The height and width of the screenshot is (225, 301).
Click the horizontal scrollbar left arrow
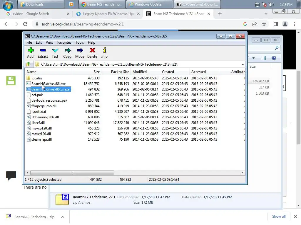coord(27,173)
